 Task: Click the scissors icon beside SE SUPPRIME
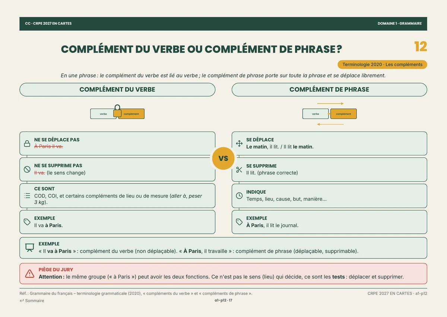pyautogui.click(x=239, y=169)
